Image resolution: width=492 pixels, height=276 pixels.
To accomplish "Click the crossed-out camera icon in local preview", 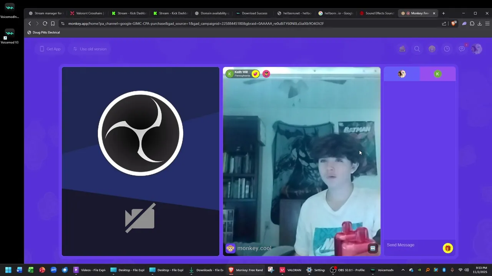I will click(140, 218).
